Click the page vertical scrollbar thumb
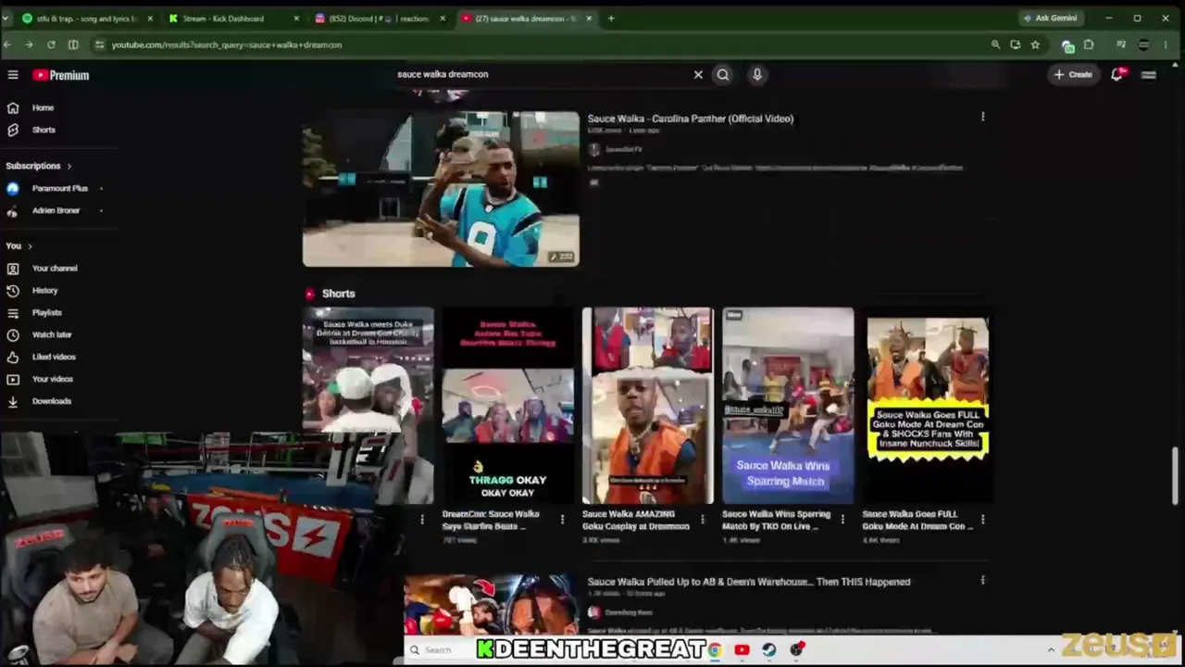 tap(1175, 475)
